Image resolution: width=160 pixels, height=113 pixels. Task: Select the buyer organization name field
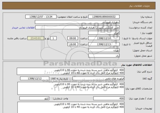[x=77, y=22]
